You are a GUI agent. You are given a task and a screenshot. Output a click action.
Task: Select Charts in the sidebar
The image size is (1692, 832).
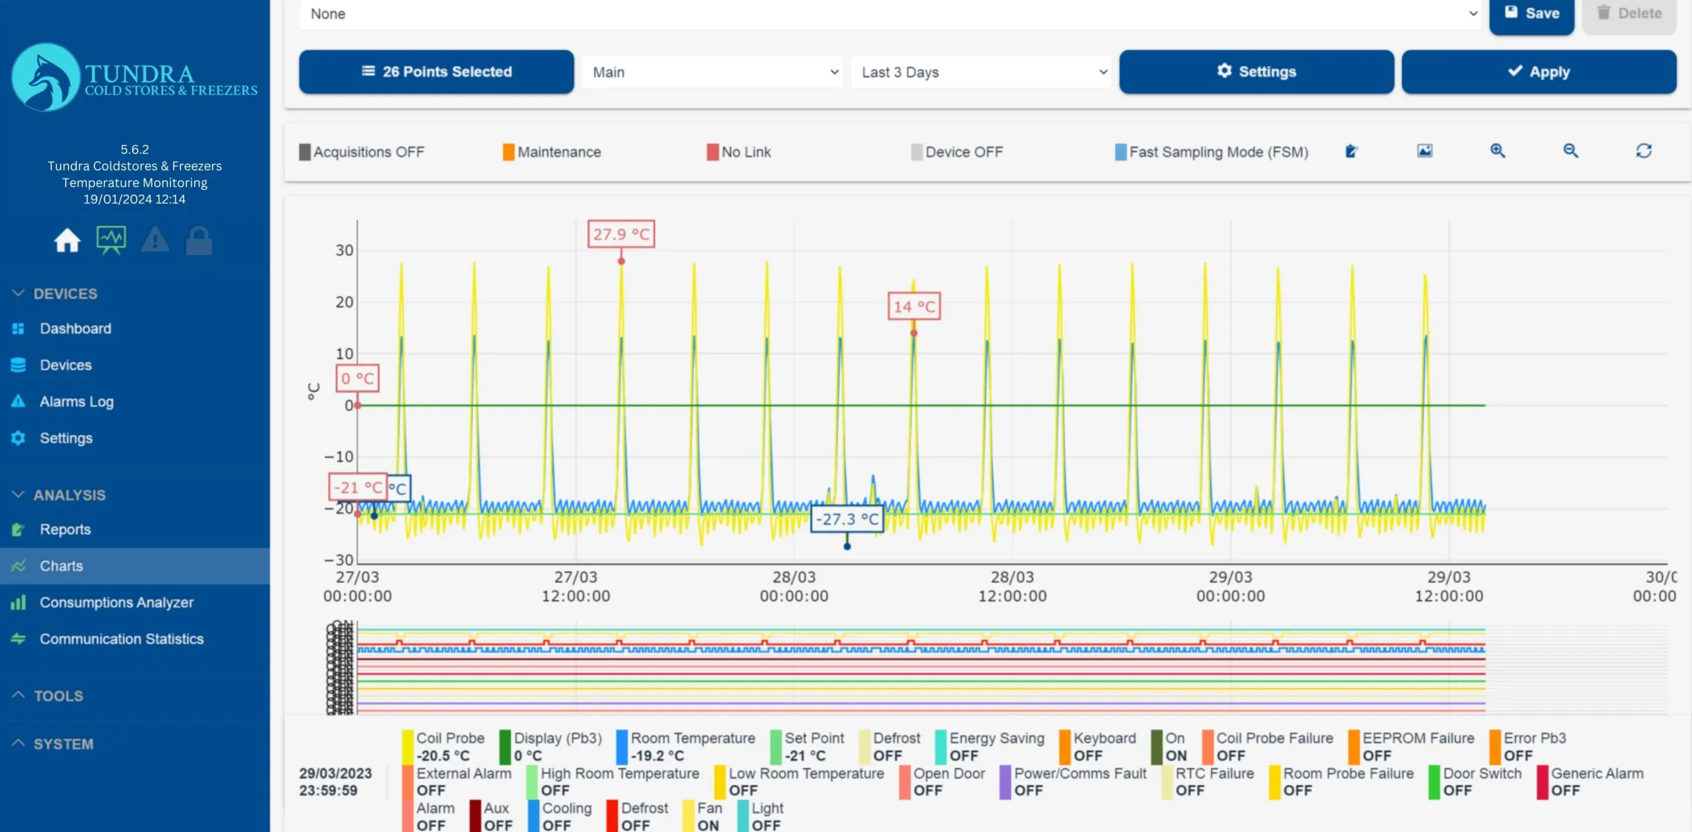pyautogui.click(x=135, y=566)
